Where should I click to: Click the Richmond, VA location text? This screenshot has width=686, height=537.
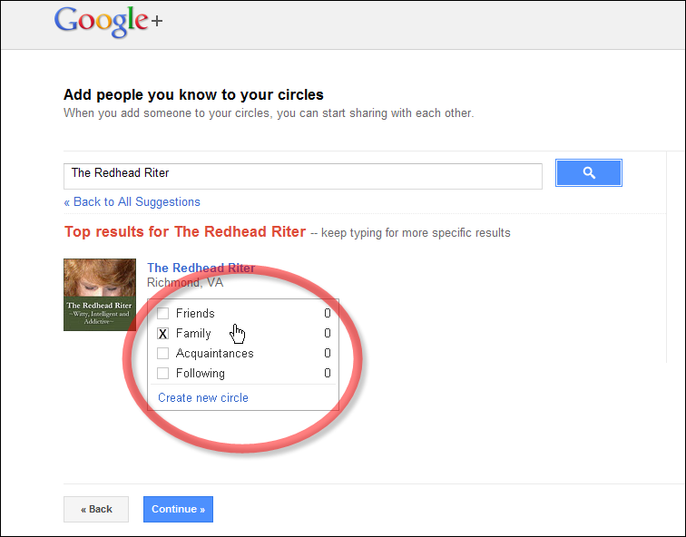click(x=185, y=283)
